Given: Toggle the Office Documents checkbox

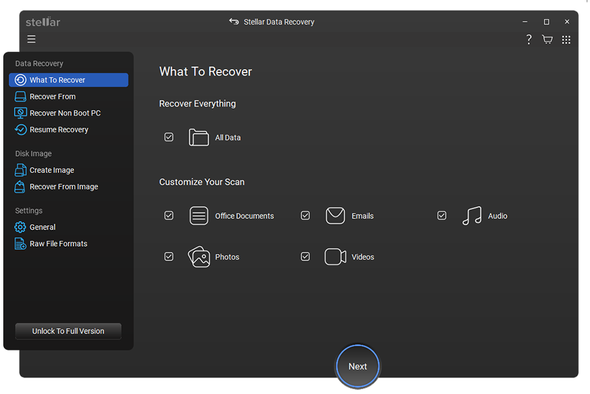Looking at the screenshot, I should coord(169,215).
